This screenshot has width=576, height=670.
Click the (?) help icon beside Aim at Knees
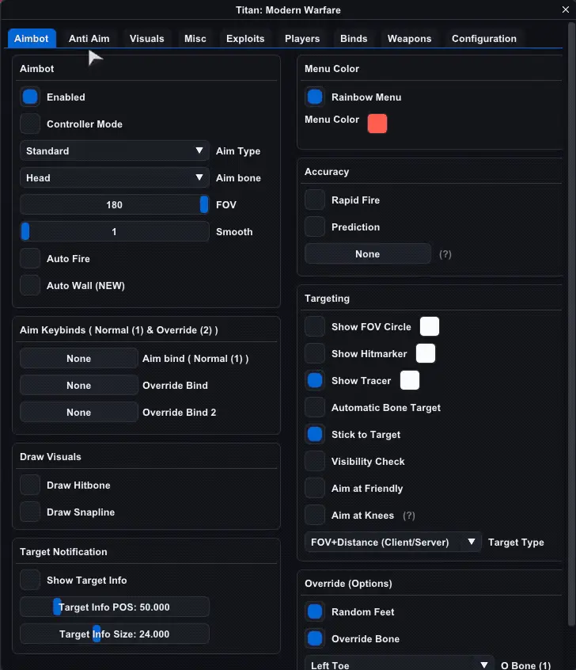click(x=408, y=516)
